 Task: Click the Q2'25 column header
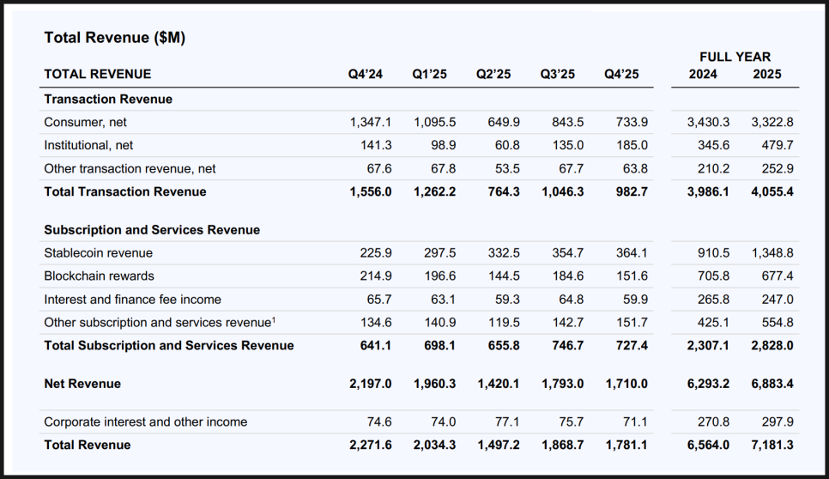(x=493, y=75)
